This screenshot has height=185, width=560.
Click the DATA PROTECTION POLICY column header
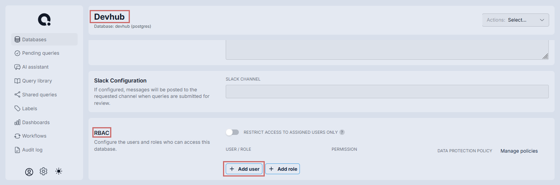point(465,151)
